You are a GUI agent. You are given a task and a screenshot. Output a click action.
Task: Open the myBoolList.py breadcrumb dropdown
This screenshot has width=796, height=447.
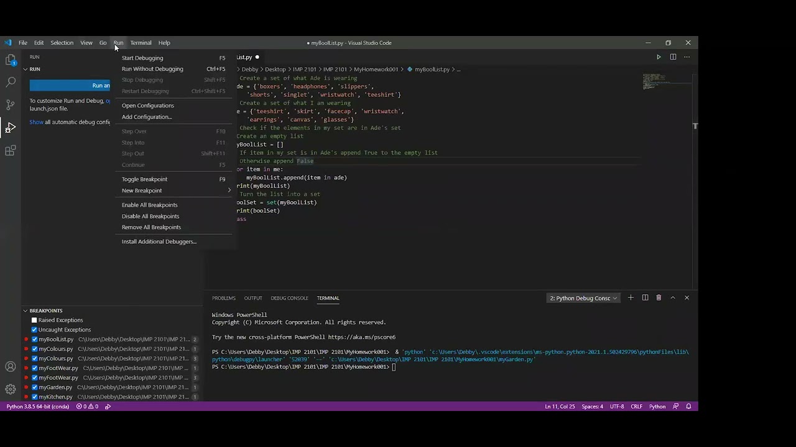(432, 70)
